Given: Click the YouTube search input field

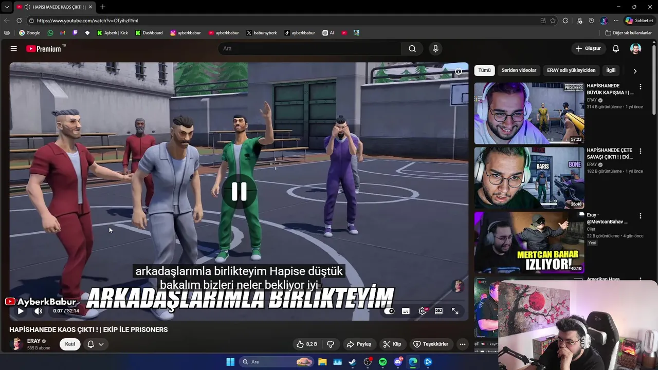Looking at the screenshot, I should click(310, 49).
